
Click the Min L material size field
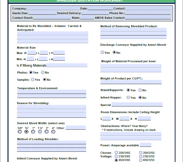point(43,59)
